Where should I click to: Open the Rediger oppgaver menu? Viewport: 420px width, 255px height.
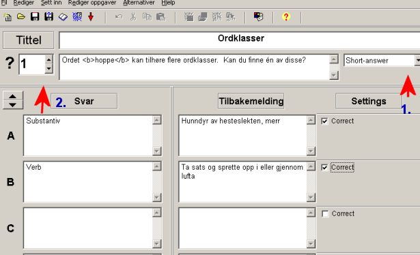(92, 3)
